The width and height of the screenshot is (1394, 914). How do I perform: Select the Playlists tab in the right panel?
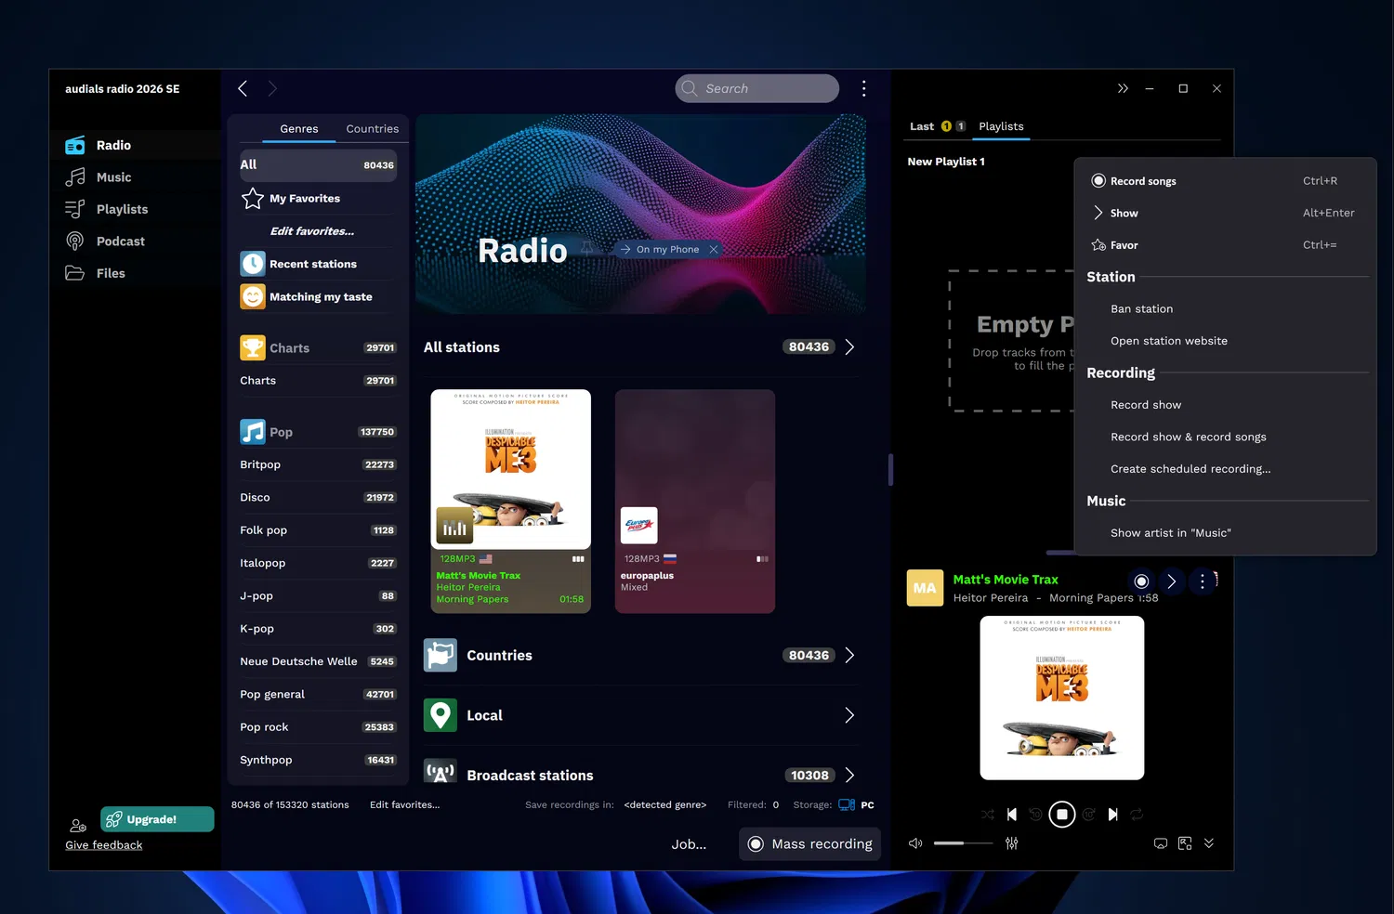(1001, 126)
